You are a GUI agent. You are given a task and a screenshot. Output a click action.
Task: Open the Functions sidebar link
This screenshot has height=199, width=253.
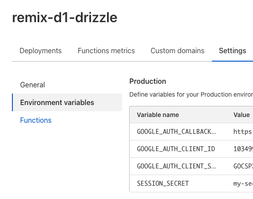click(x=36, y=120)
